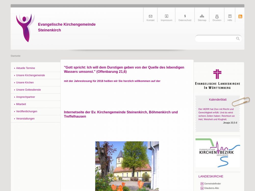This screenshot has height=191, width=255.
Task: Open Datenschutz paragraph icon
Action: [x=185, y=16]
